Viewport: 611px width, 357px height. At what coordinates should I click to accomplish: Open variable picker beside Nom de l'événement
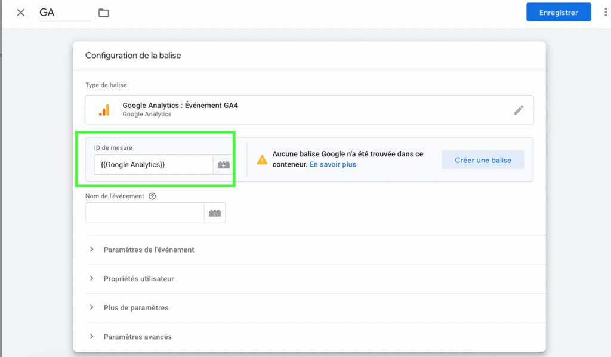215,213
